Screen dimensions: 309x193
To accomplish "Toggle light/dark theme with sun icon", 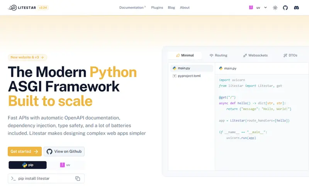I will 275,8.
